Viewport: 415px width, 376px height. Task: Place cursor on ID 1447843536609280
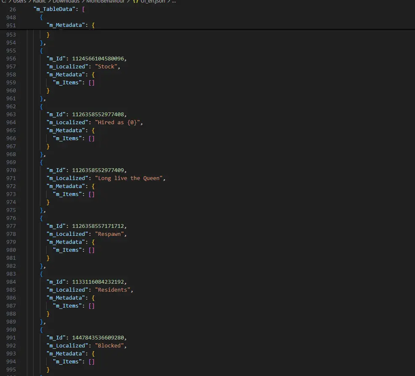pos(98,338)
